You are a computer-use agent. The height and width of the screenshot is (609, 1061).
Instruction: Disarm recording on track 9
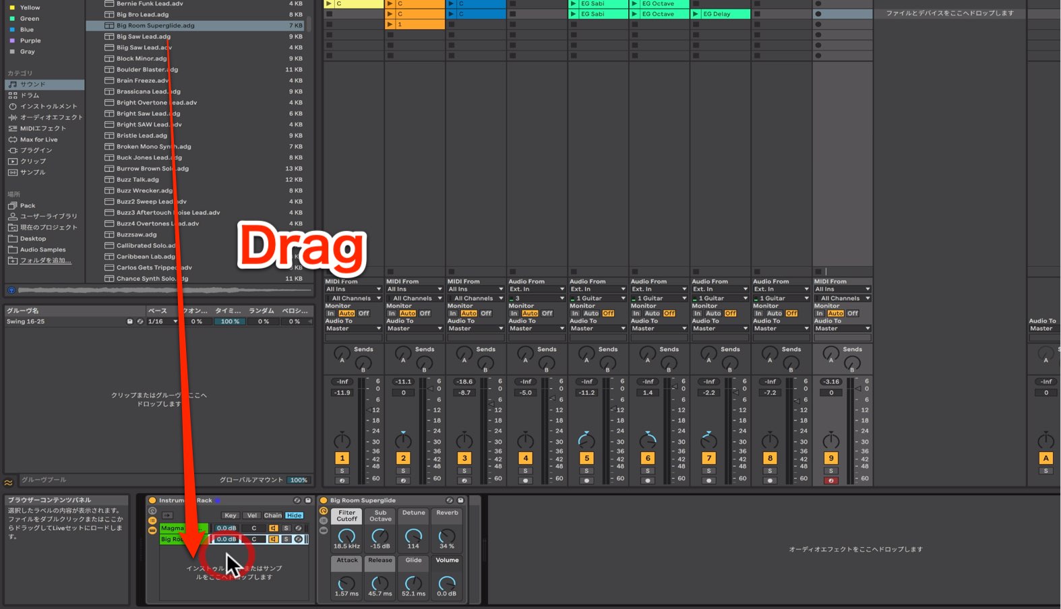[x=831, y=480]
